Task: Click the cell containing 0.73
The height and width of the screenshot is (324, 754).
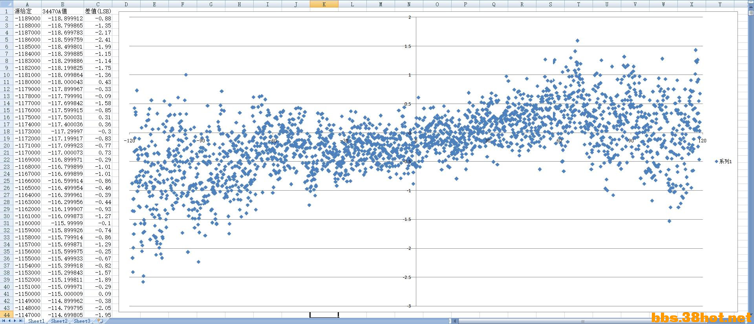Action: (x=98, y=153)
